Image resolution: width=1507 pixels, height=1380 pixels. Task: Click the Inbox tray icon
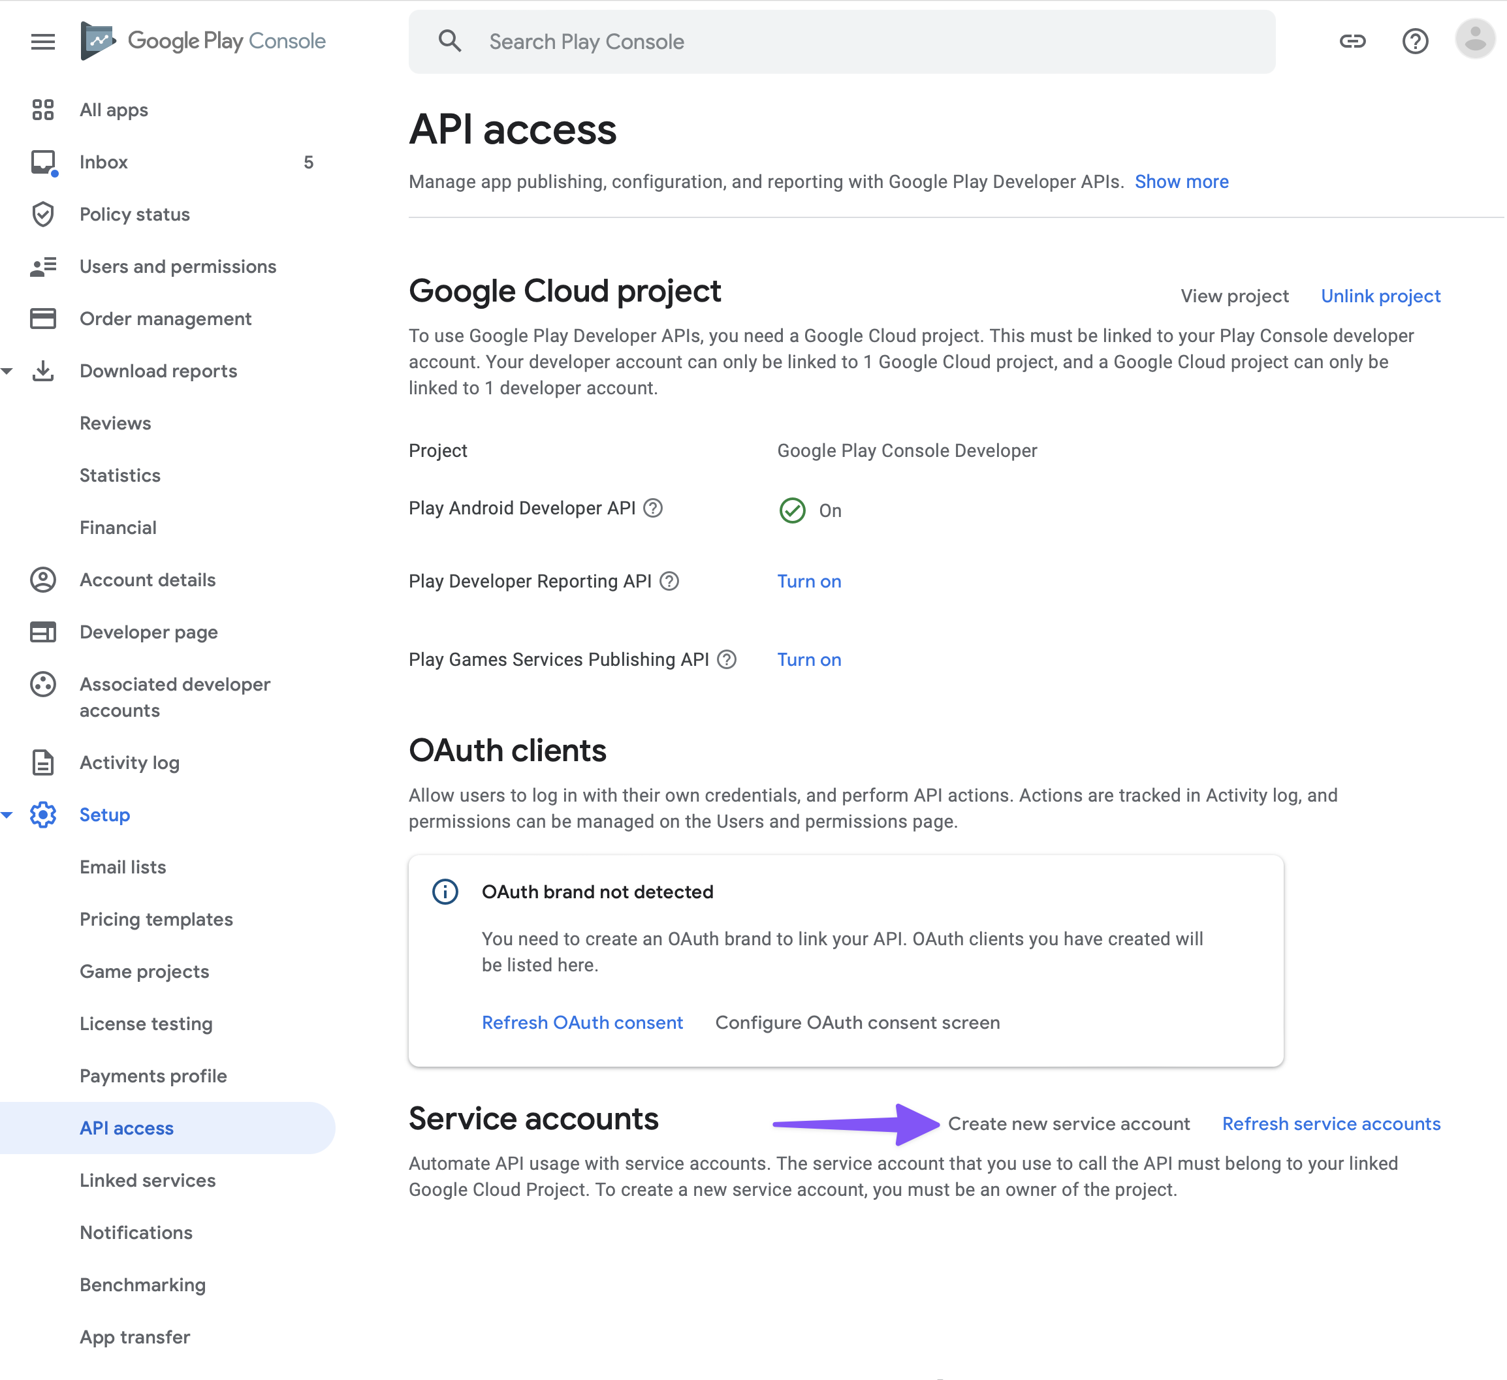(42, 162)
